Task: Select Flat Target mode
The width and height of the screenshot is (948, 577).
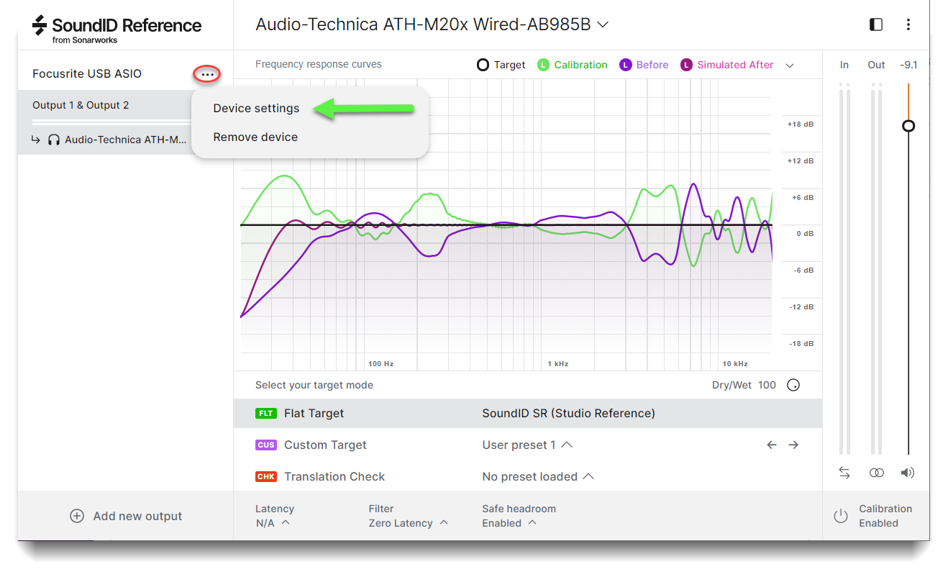Action: pyautogui.click(x=314, y=414)
